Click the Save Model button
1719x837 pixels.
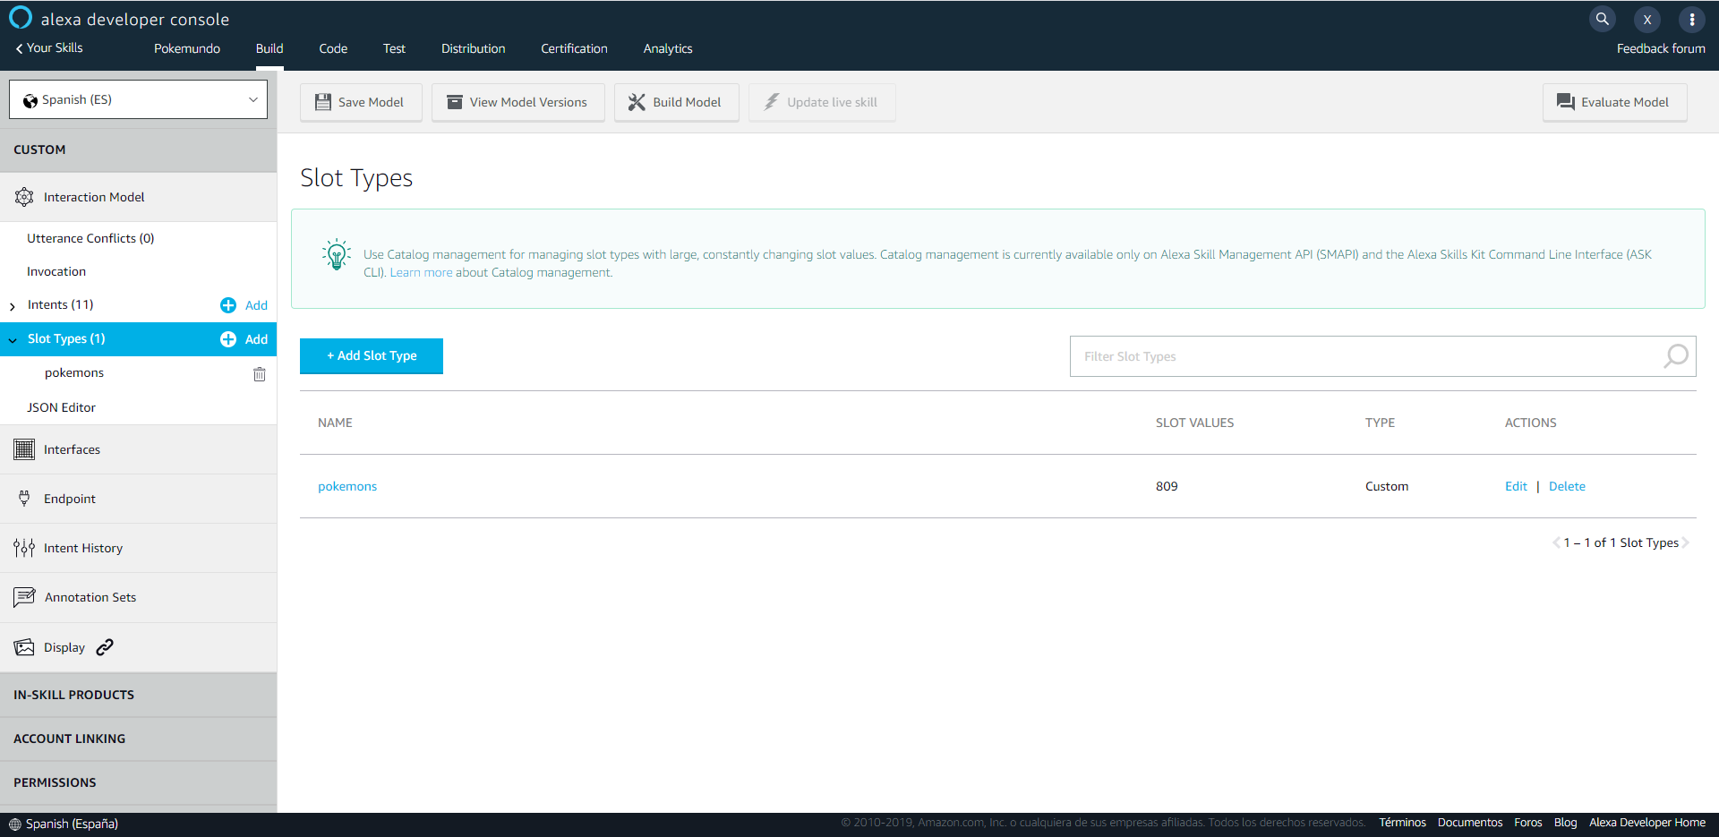click(361, 102)
